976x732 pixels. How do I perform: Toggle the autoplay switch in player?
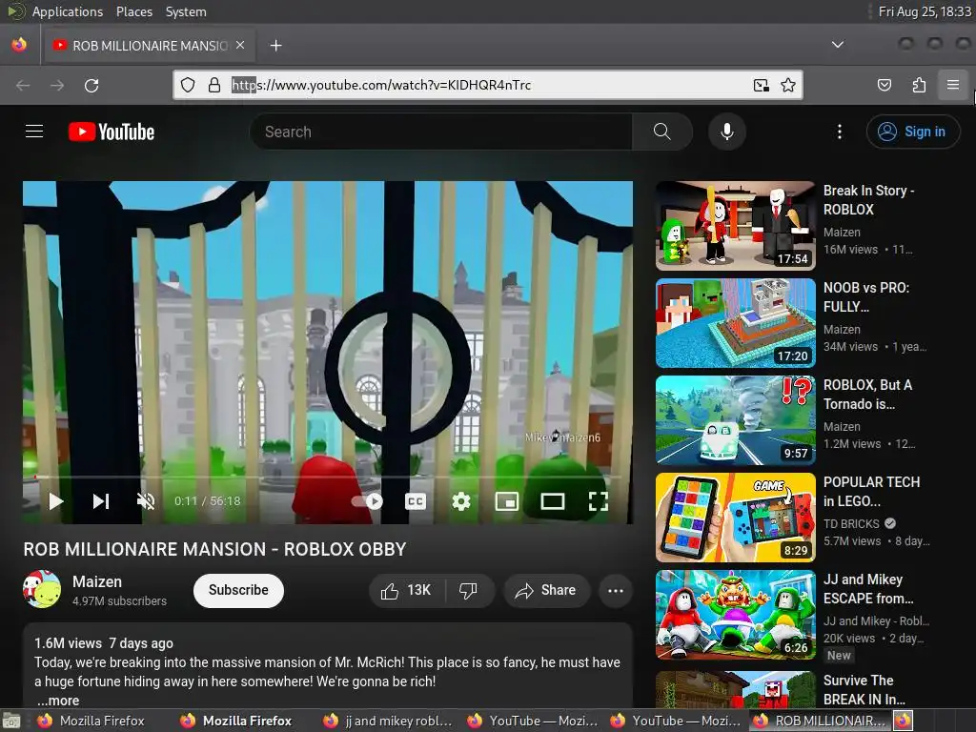click(x=367, y=501)
